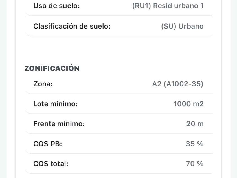Click the 'COS PB:' label
This screenshot has width=237, height=178.
coord(47,144)
